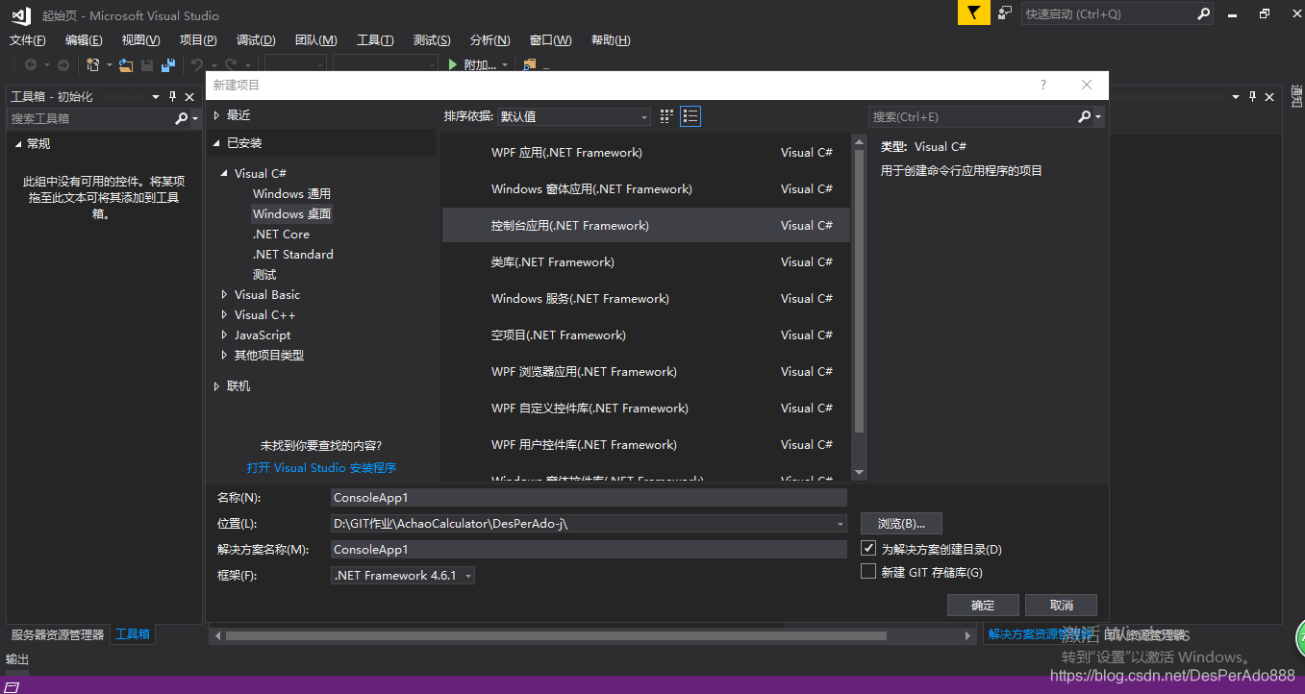Open the 位置 path dropdown arrow
The height and width of the screenshot is (694, 1305).
[x=841, y=524]
